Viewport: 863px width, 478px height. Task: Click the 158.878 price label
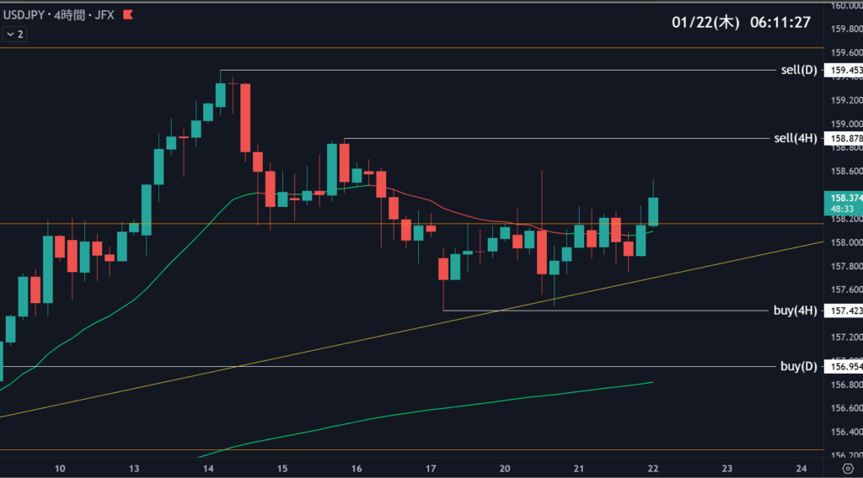click(x=845, y=138)
